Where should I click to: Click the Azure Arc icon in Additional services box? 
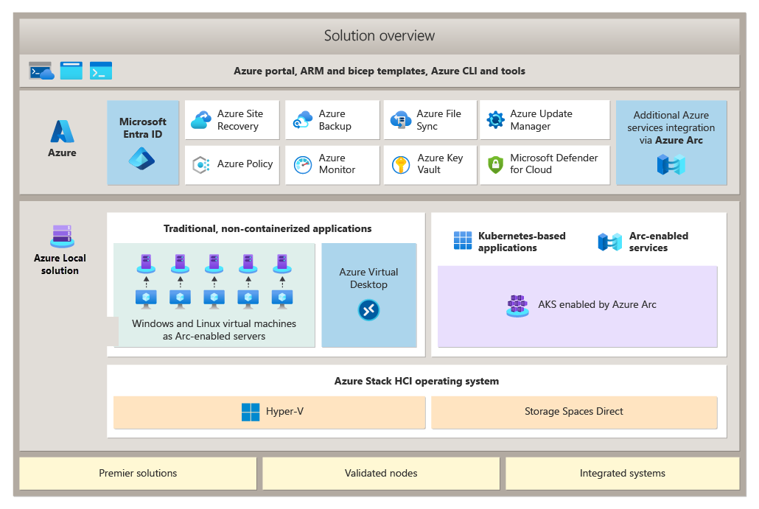pyautogui.click(x=671, y=164)
